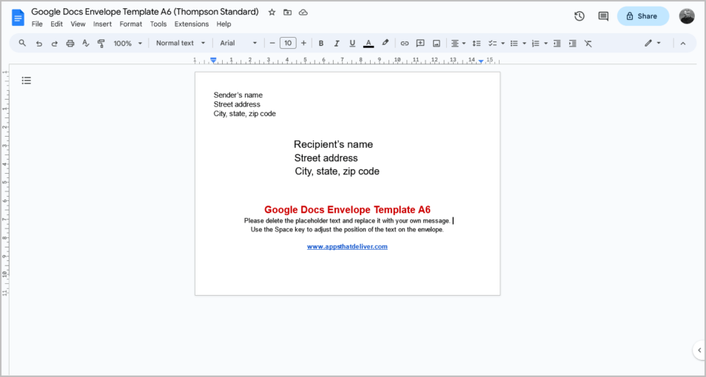This screenshot has width=706, height=377.
Task: Select the left indent ruler marker
Action: (x=213, y=61)
